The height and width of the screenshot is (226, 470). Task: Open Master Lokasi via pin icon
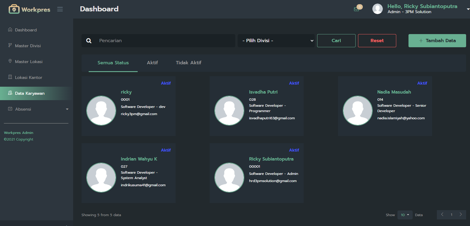click(x=10, y=61)
